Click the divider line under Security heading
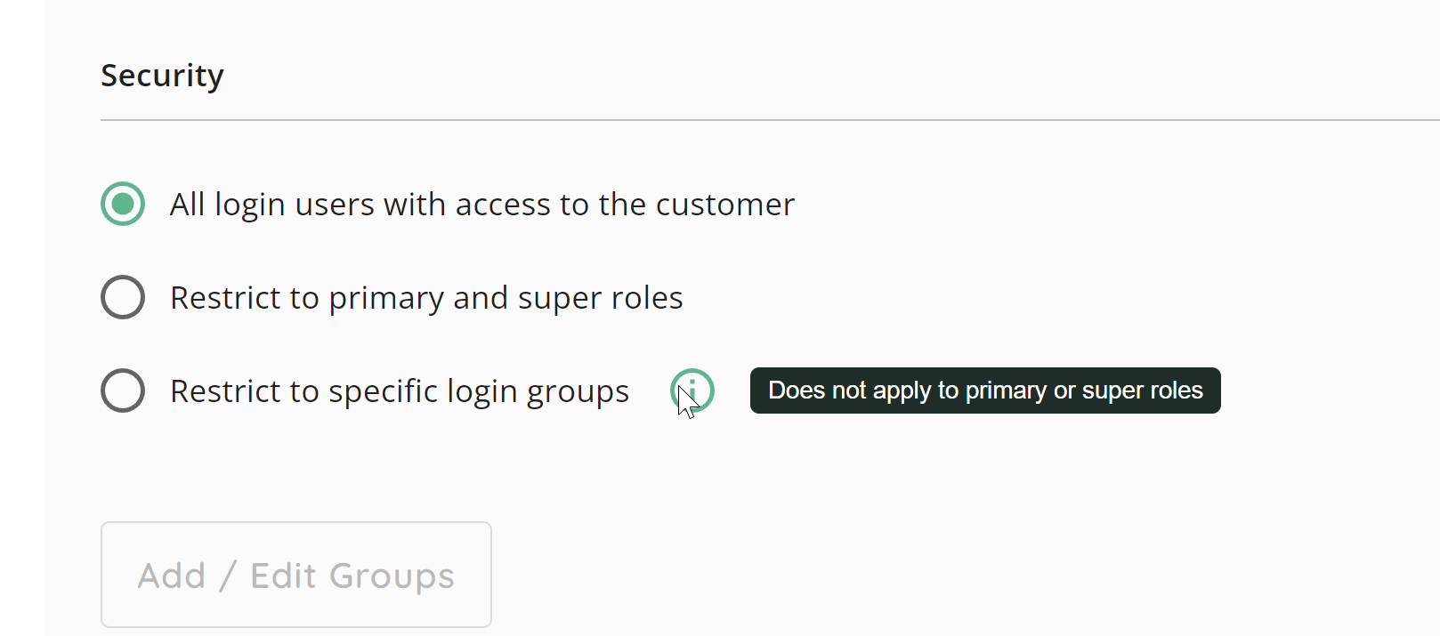Viewport: 1440px width, 636px height. (712, 117)
